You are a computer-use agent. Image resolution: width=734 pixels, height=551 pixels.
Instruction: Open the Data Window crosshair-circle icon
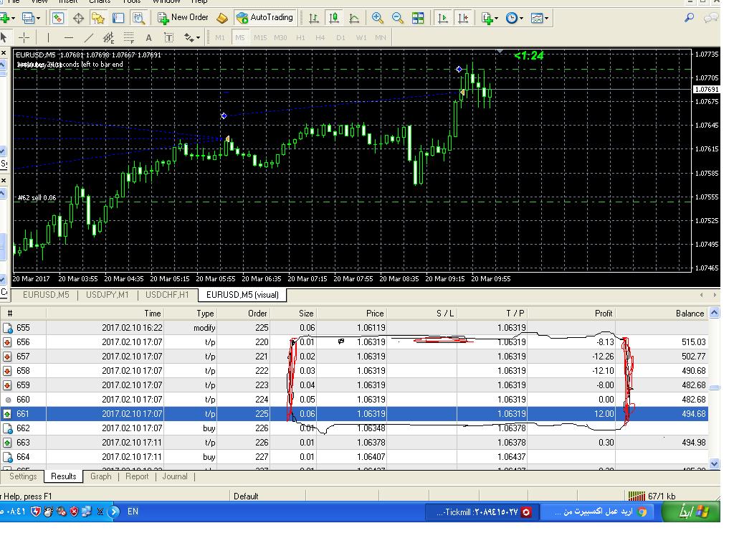78,18
